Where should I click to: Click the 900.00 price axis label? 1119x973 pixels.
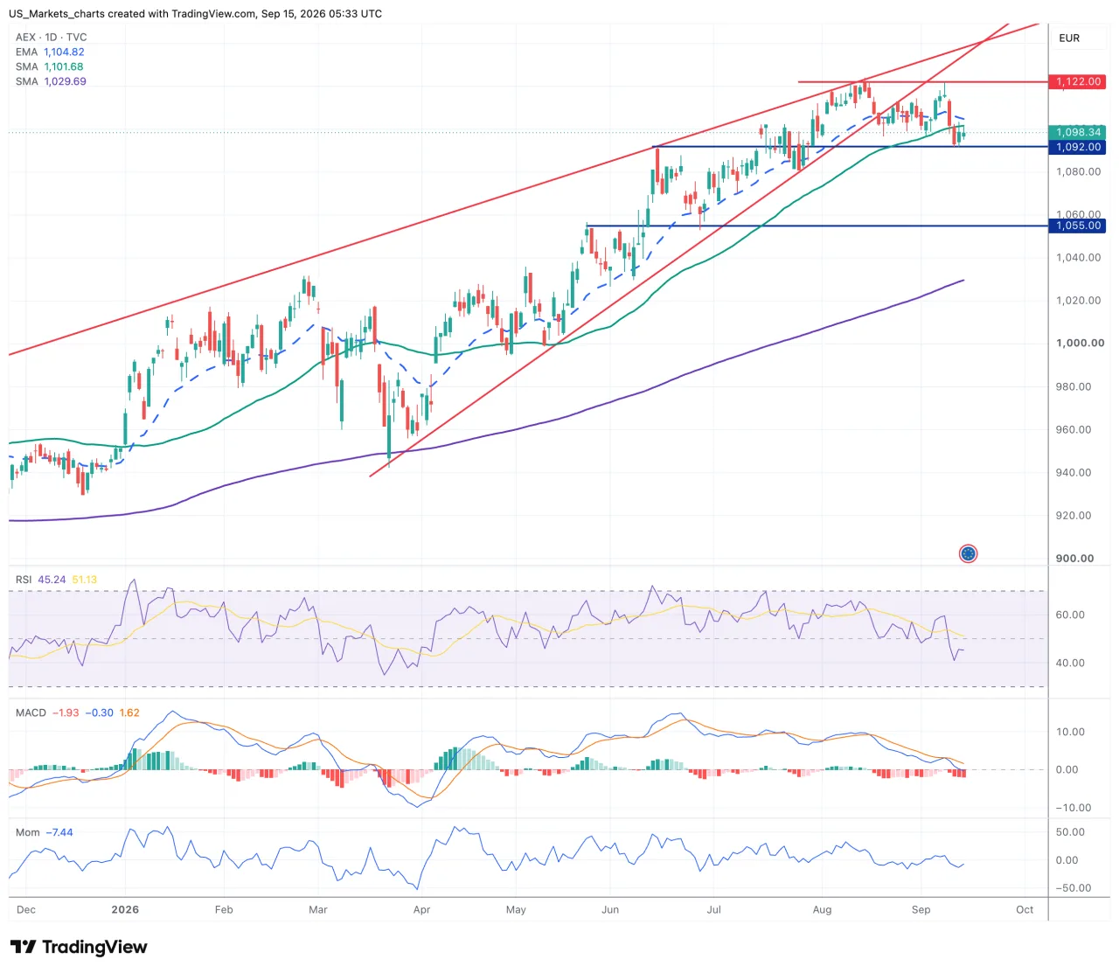1074,558
